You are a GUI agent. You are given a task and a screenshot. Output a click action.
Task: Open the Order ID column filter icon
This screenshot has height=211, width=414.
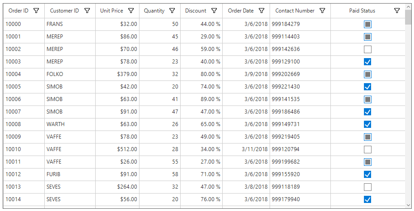click(36, 11)
